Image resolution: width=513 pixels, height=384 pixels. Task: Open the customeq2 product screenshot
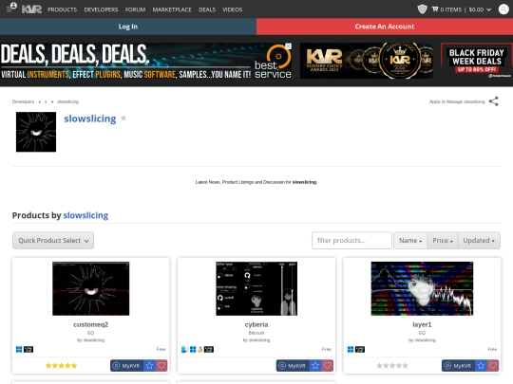[91, 288]
